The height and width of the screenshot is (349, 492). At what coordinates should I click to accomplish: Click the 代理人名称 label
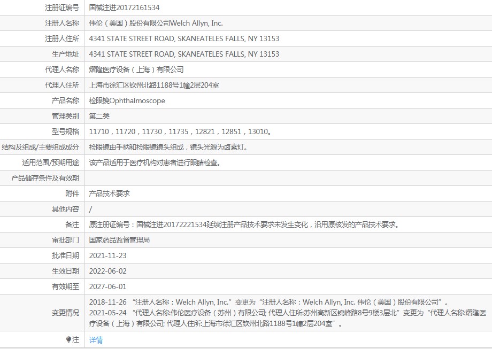pos(62,69)
